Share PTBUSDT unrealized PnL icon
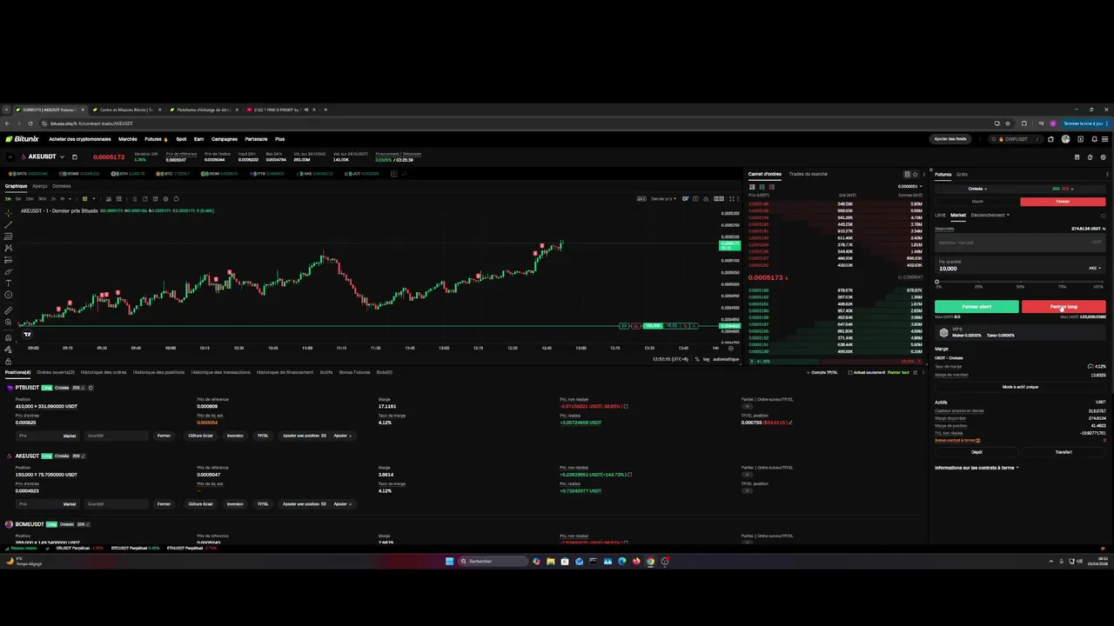The height and width of the screenshot is (626, 1114). coord(625,406)
